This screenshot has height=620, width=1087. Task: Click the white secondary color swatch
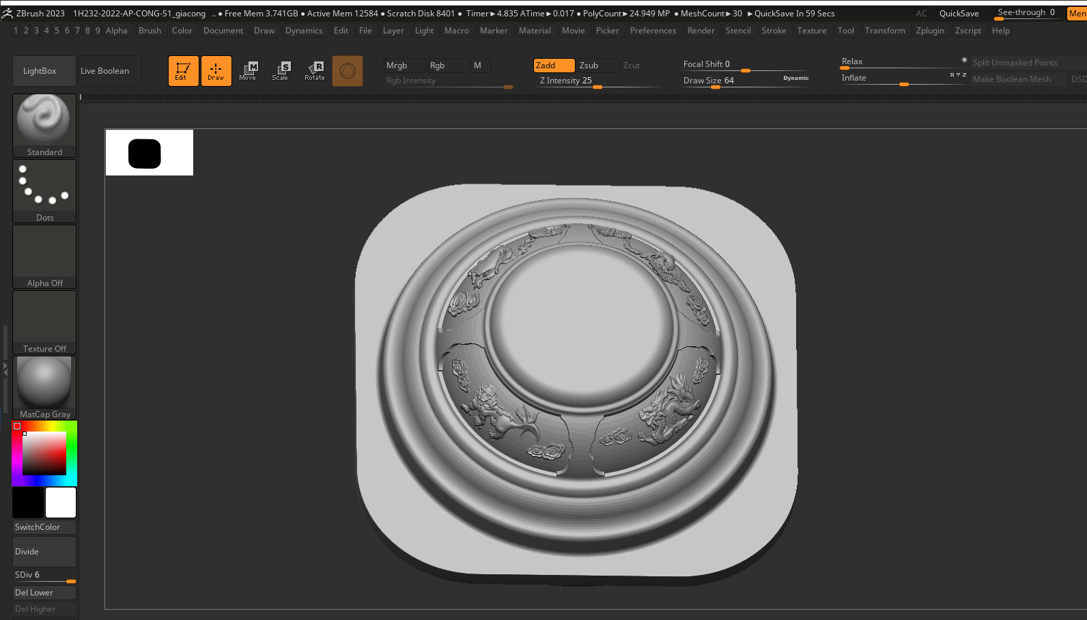coord(61,503)
